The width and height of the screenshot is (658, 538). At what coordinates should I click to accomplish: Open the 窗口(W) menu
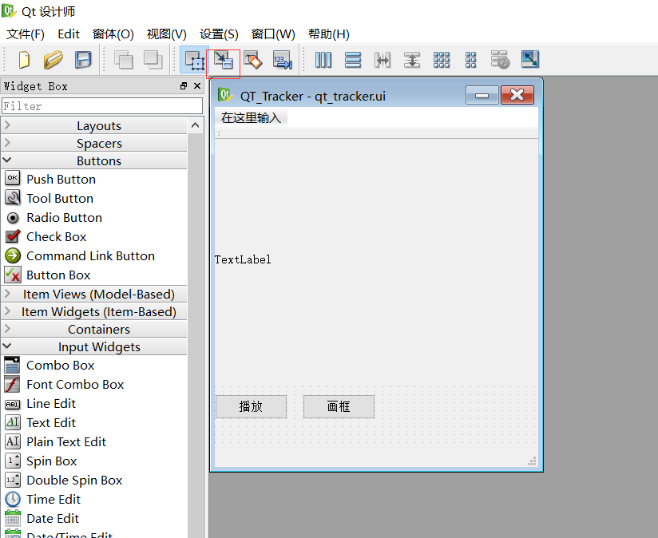coord(273,34)
